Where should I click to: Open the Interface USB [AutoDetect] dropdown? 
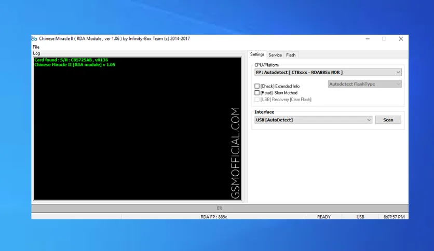[x=314, y=120]
